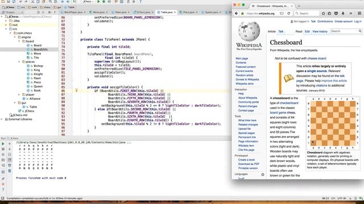
Task: Follow the checkerboard link in article
Action: coord(289,103)
